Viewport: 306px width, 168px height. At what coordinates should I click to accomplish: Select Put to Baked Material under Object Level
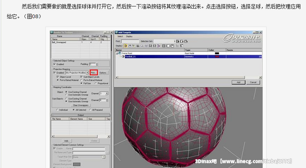pos(58,80)
